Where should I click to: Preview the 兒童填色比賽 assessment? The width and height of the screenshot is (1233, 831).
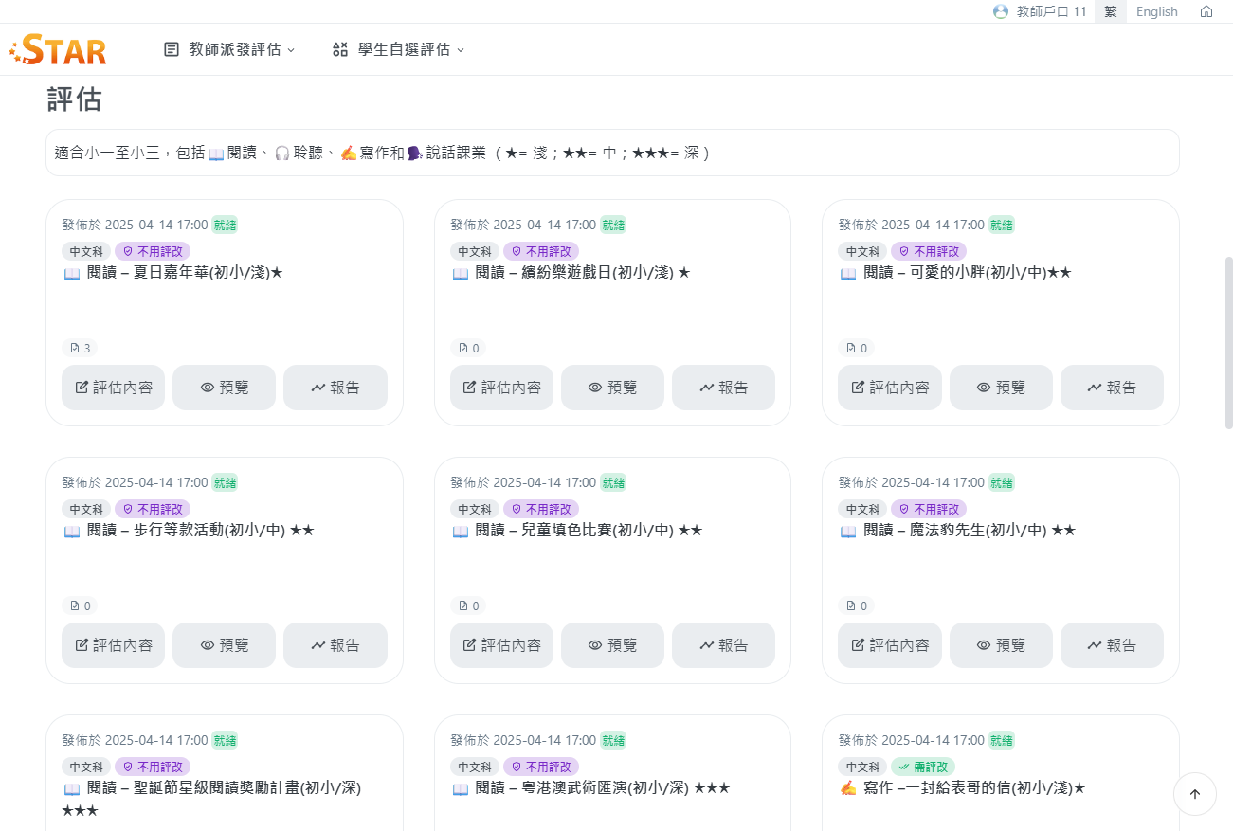click(x=612, y=645)
